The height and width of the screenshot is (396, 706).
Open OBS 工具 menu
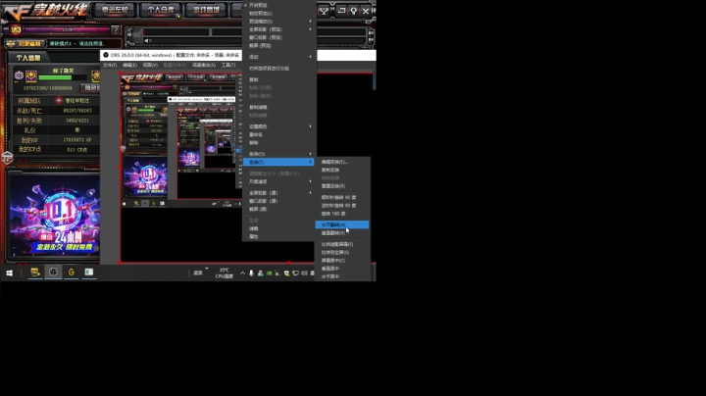click(228, 66)
